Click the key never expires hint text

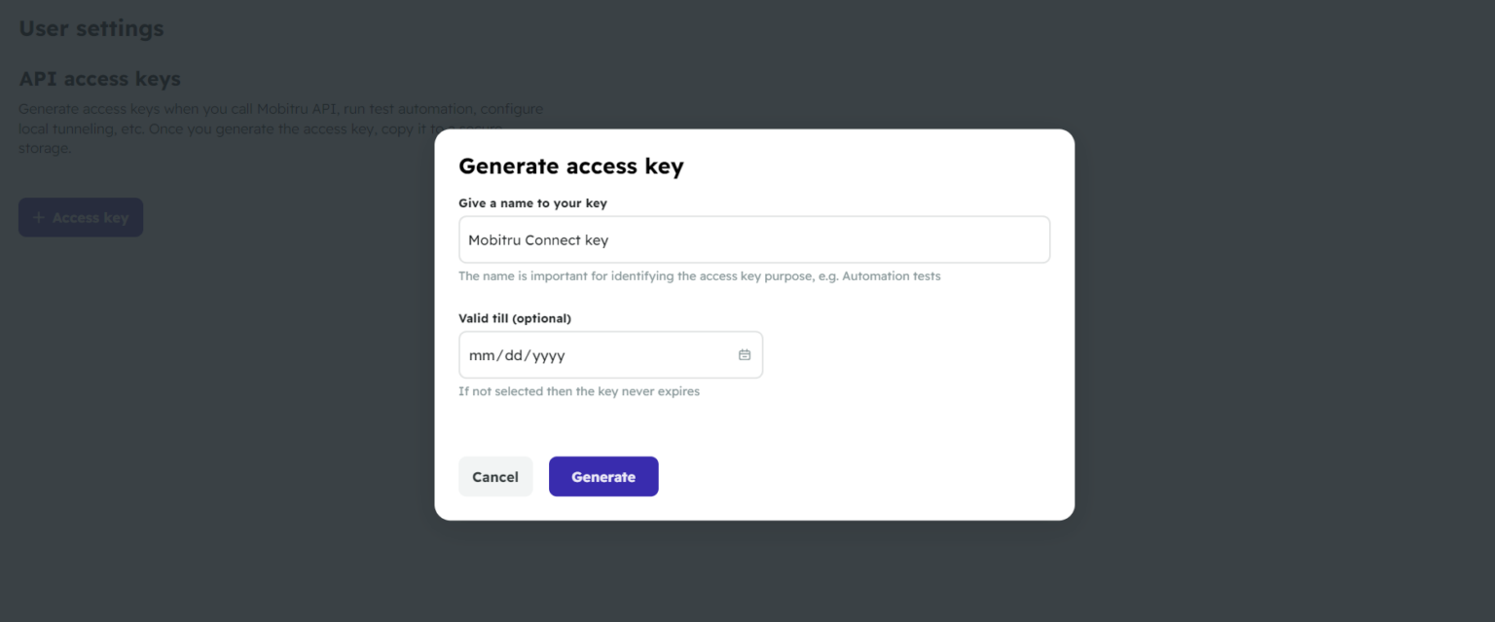tap(578, 390)
